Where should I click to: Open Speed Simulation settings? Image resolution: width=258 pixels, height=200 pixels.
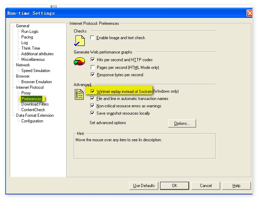36,71
